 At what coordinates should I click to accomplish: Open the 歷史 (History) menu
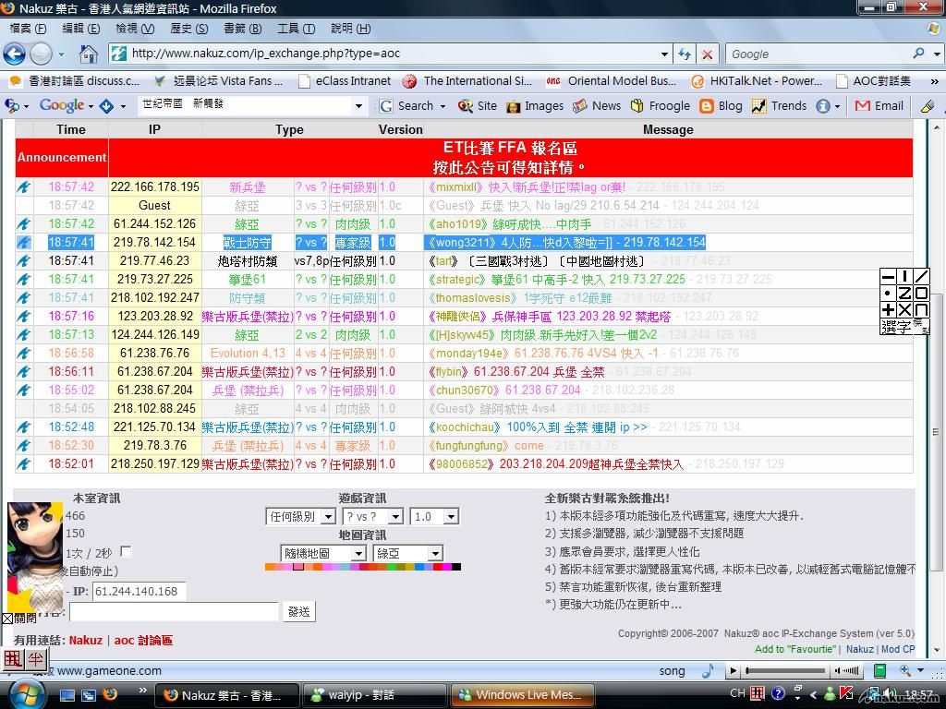[188, 29]
